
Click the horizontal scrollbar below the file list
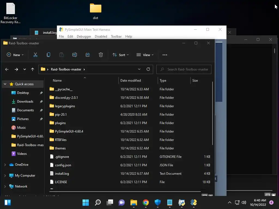(125, 192)
